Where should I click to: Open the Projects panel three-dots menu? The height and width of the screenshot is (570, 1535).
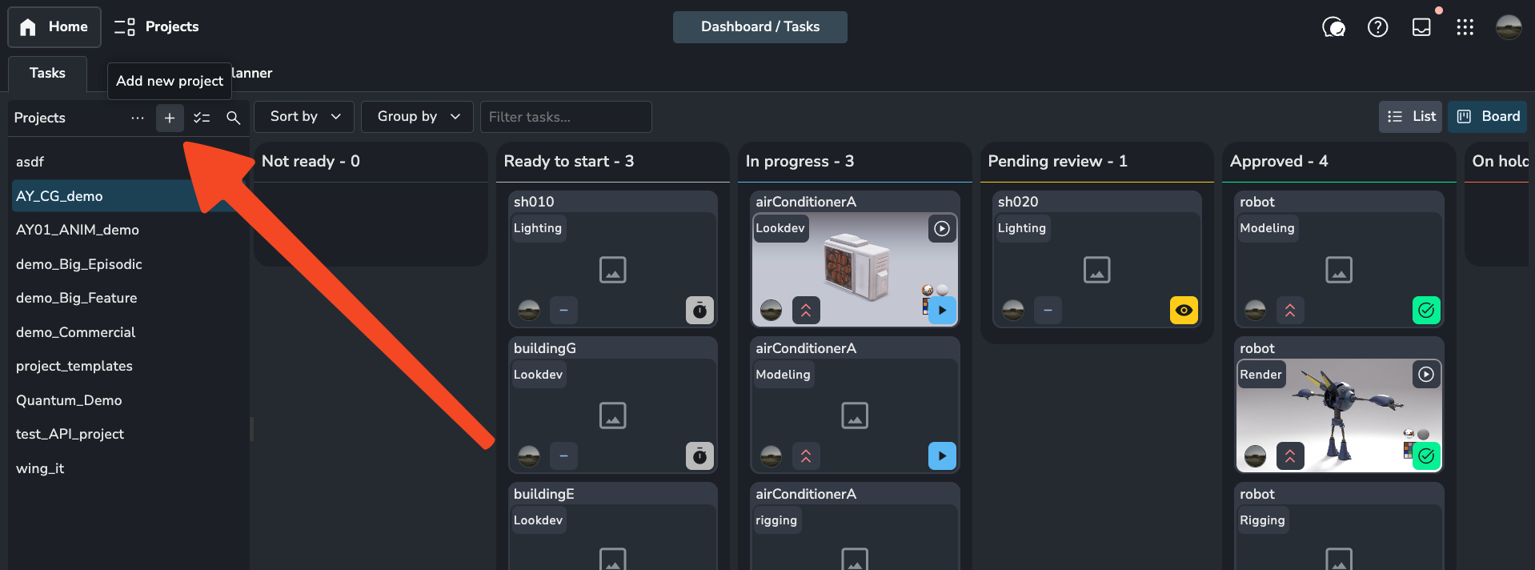pyautogui.click(x=138, y=118)
